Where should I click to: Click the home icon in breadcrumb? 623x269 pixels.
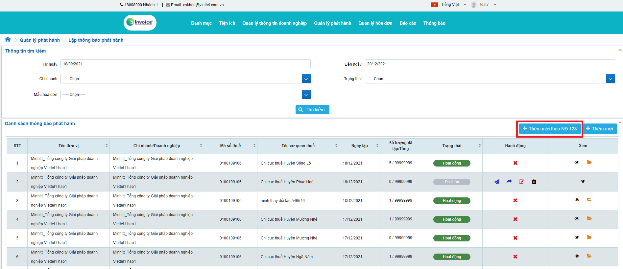(8, 39)
